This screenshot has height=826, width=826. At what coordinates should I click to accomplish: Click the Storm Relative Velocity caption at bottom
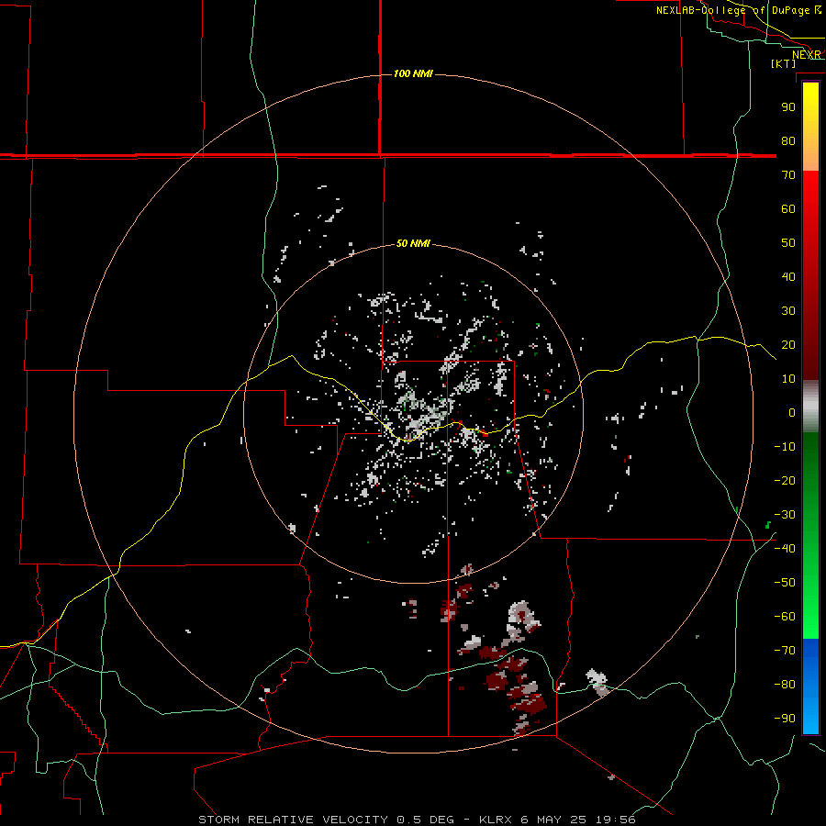[417, 820]
